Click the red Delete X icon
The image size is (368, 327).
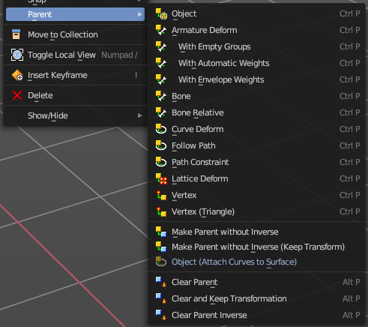(17, 95)
